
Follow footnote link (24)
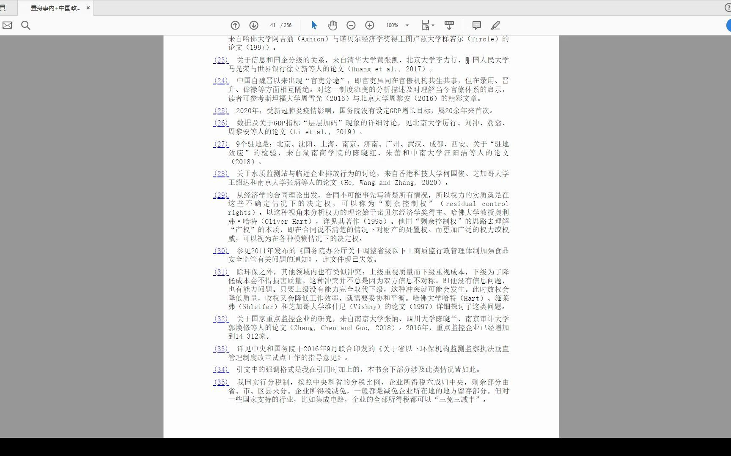click(x=221, y=81)
